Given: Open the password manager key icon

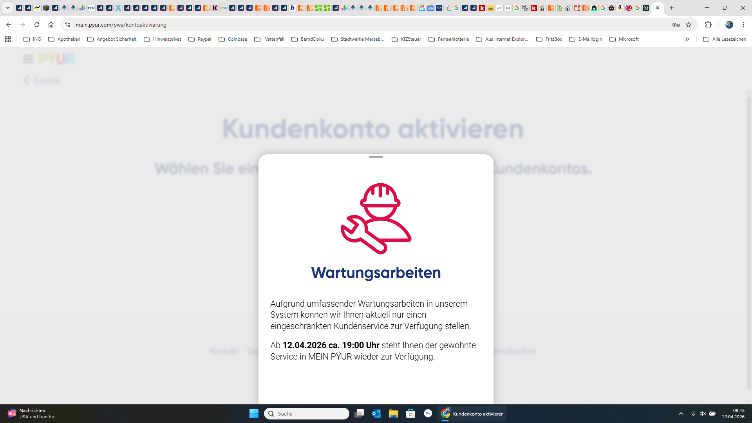Looking at the screenshot, I should coord(676,25).
